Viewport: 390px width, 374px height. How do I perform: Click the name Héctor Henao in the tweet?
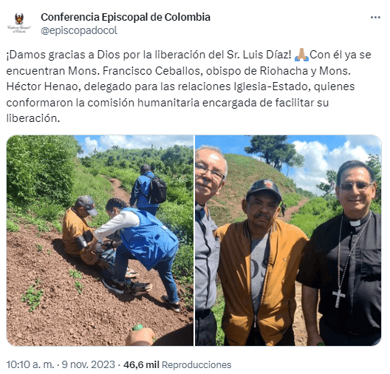[x=44, y=86]
